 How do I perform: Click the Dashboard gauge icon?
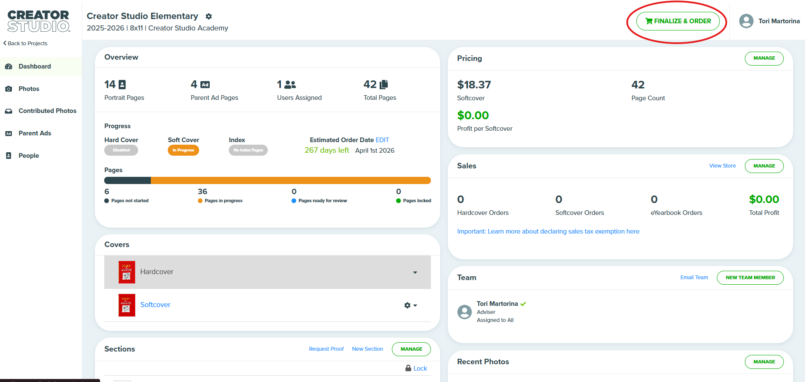[8, 66]
